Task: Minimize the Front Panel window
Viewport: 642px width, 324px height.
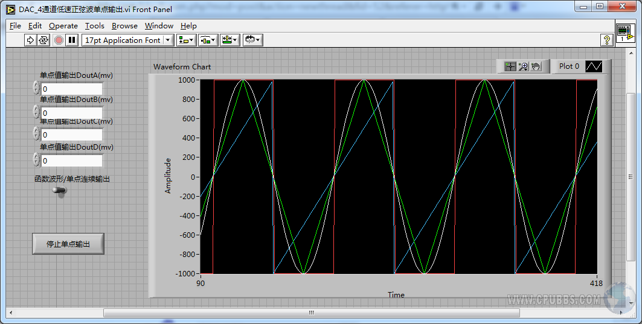Action: [x=583, y=7]
